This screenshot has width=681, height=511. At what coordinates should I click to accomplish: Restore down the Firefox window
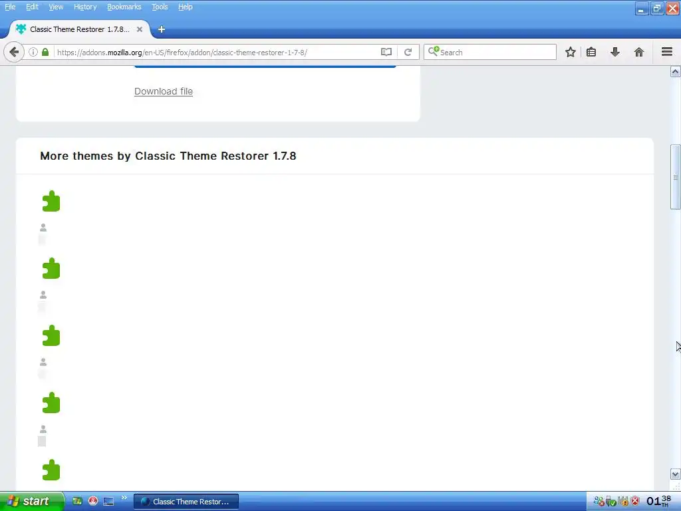point(656,8)
